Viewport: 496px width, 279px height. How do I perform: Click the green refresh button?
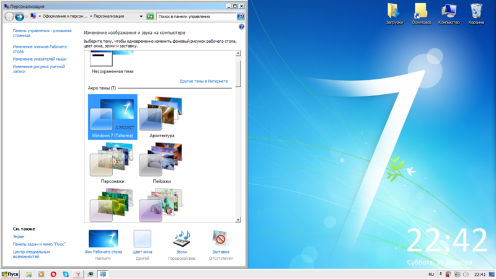(150, 17)
